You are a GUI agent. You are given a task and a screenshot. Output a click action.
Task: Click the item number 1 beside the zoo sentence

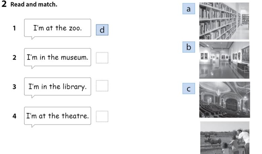(14, 28)
